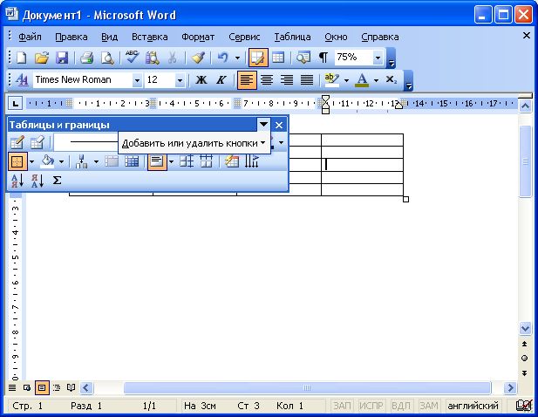This screenshot has height=417, width=538.
Task: Change text direction in the cell
Action: click(251, 161)
